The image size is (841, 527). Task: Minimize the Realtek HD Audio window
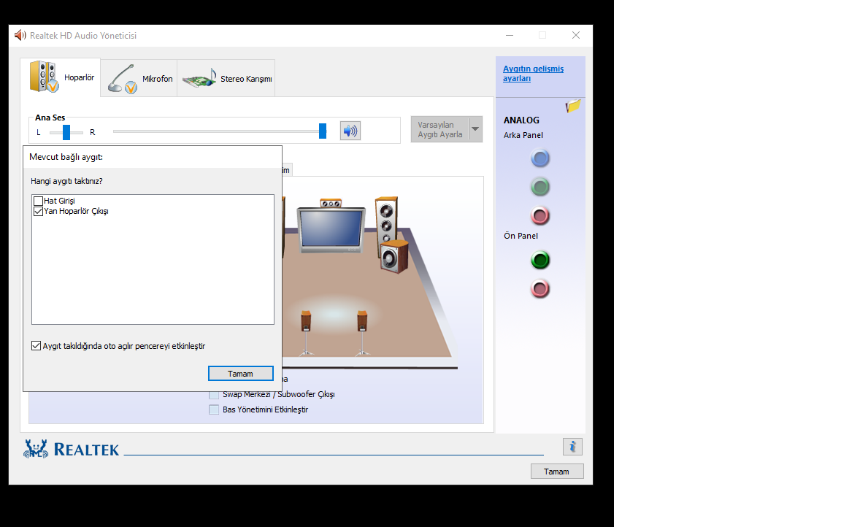coord(510,35)
